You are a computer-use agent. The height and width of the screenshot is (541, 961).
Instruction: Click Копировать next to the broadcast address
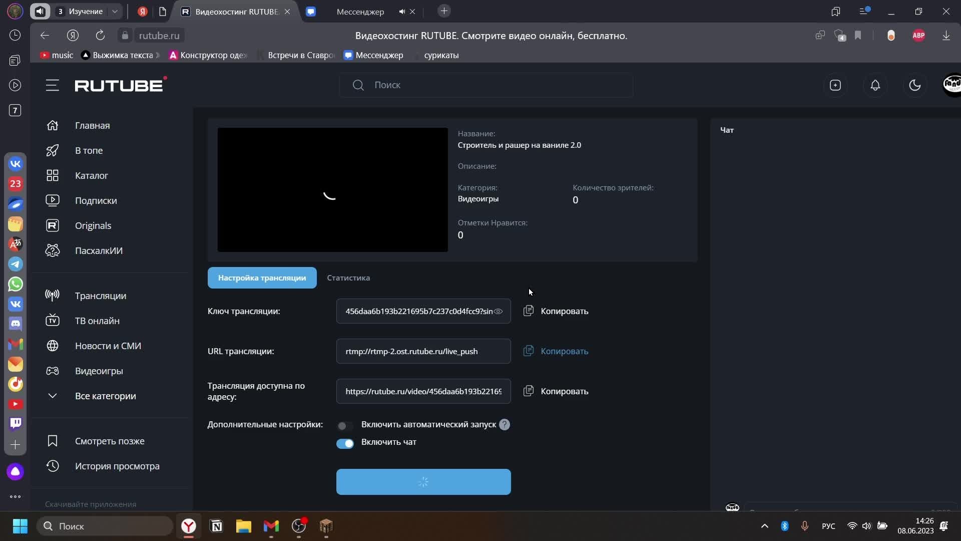click(564, 391)
